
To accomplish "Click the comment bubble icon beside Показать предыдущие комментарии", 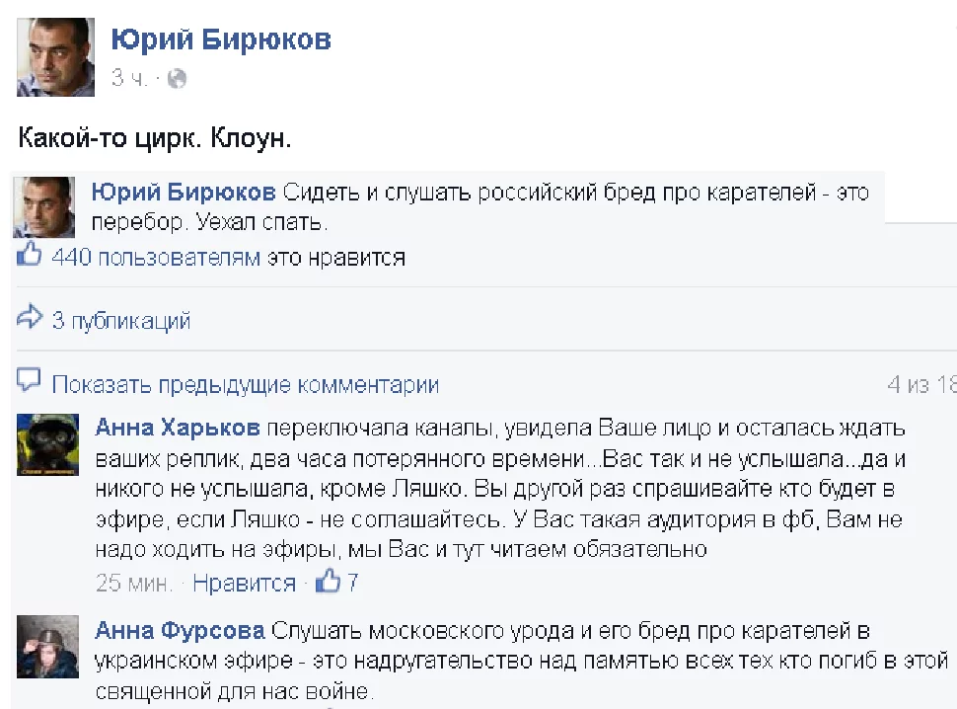I will click(30, 381).
